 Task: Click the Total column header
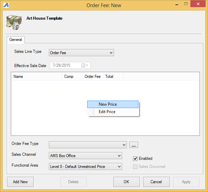[113, 77]
